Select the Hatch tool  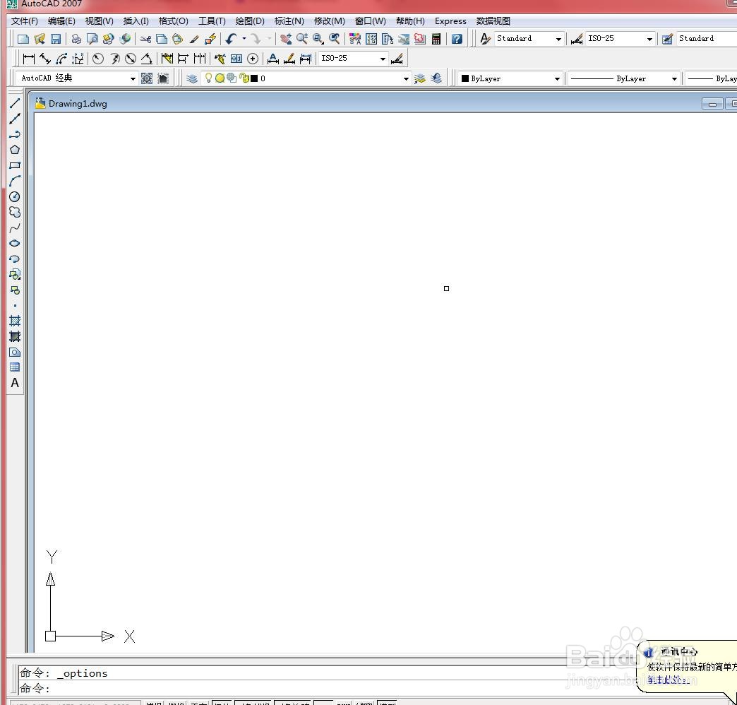[15, 321]
